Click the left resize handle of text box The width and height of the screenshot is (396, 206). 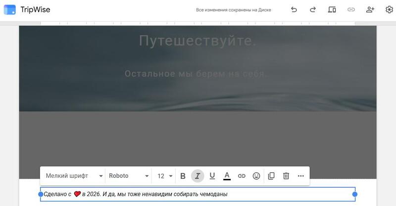[x=41, y=194]
